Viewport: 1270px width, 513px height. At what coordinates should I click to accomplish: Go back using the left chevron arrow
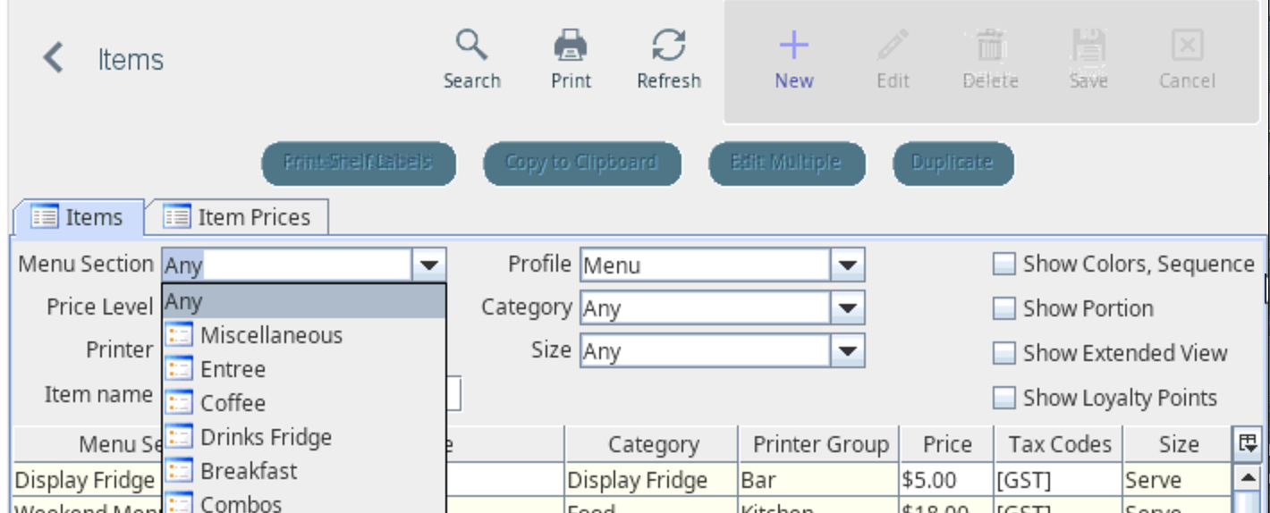click(x=54, y=59)
